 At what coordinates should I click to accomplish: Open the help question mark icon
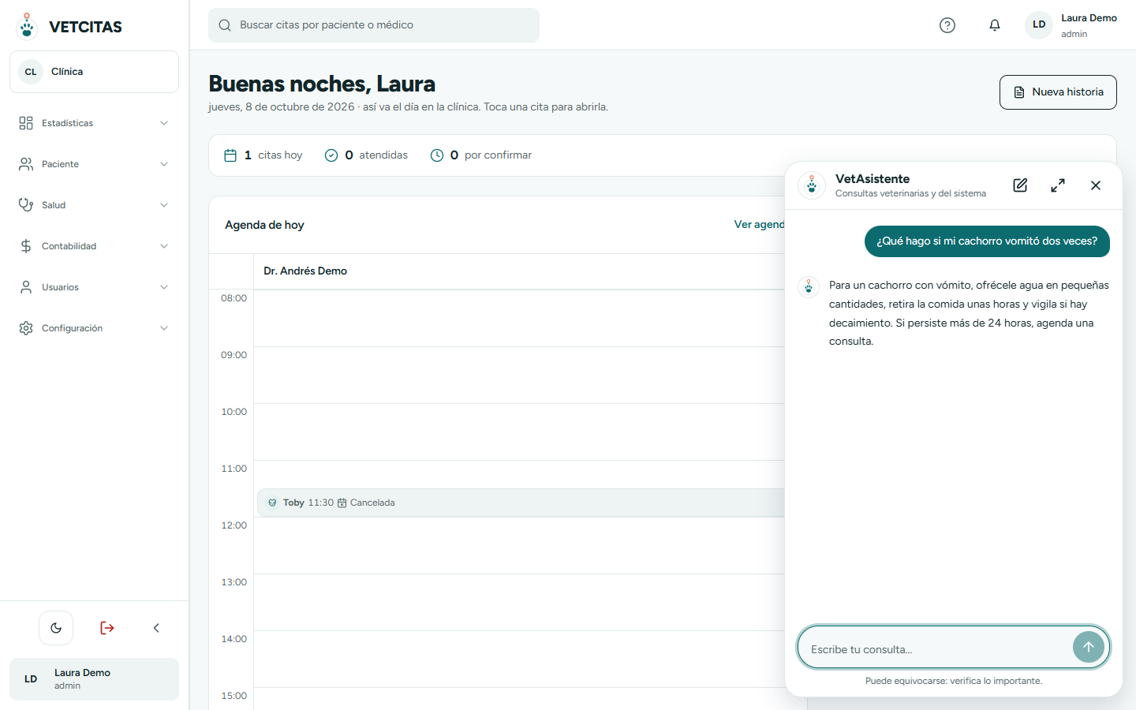pyautogui.click(x=947, y=25)
